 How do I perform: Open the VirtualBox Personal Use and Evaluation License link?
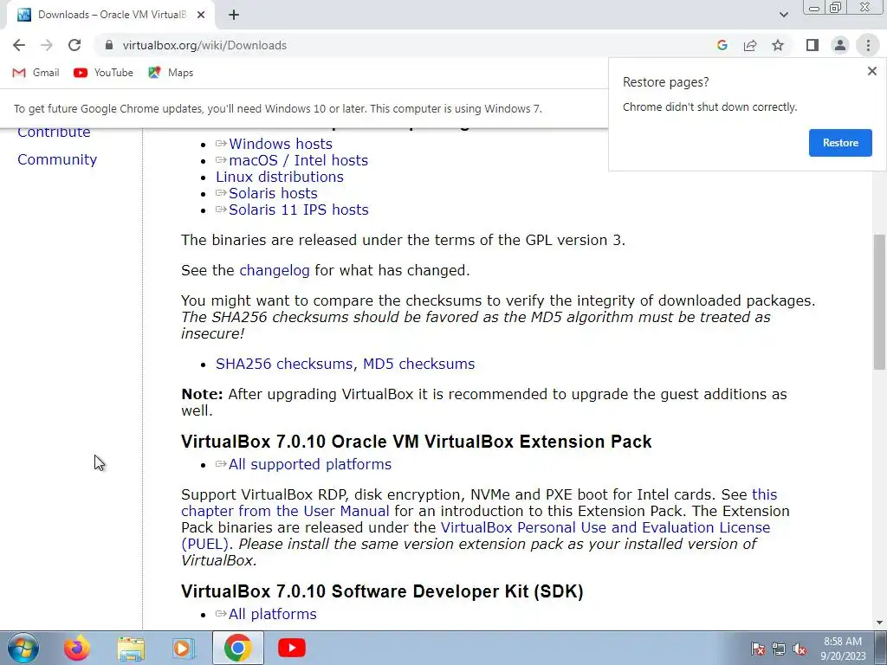tap(605, 527)
